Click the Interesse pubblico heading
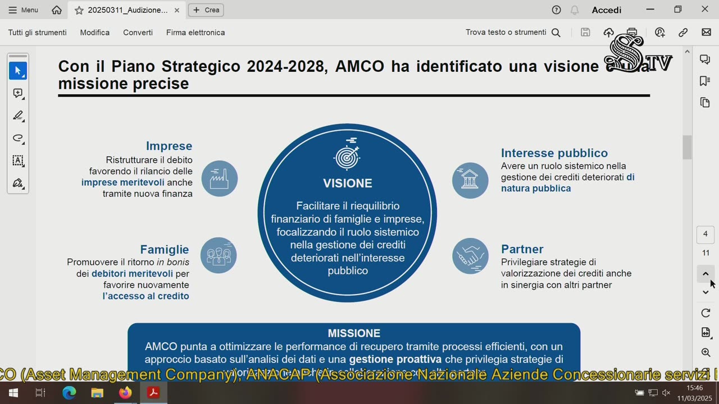The width and height of the screenshot is (719, 404). (x=554, y=153)
